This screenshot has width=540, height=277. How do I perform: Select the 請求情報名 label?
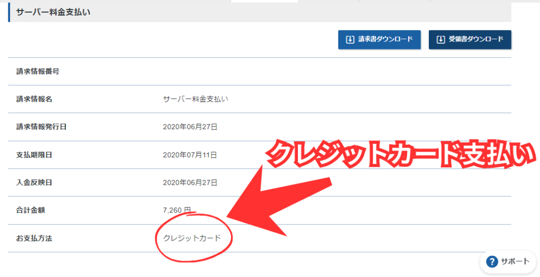(34, 99)
